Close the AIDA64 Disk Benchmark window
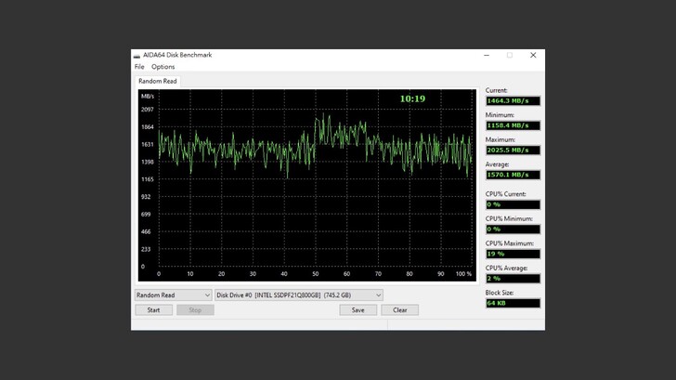The height and width of the screenshot is (380, 676). tap(533, 56)
